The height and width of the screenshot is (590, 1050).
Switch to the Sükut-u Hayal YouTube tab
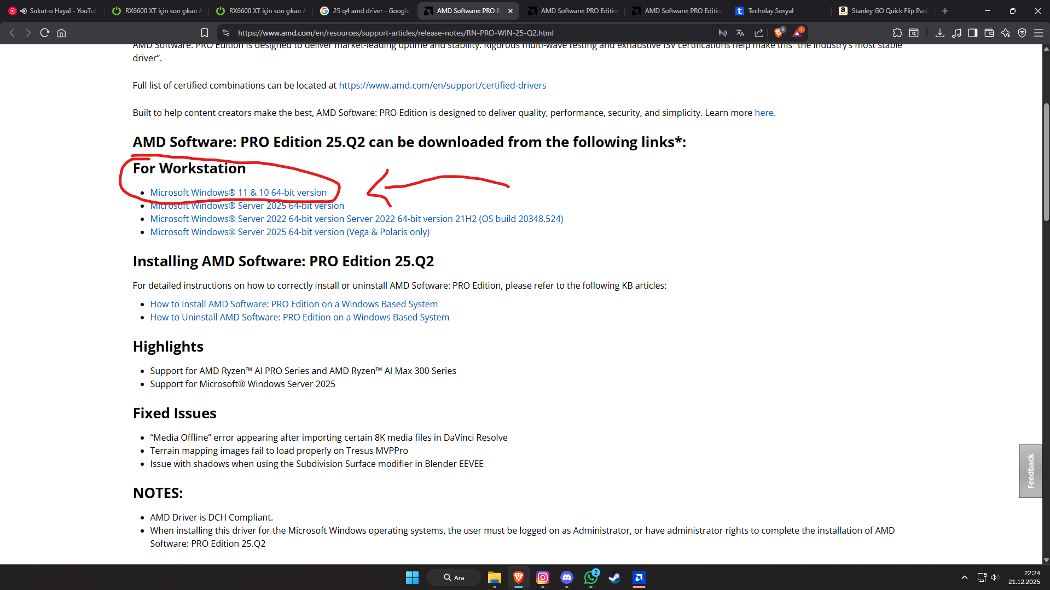[53, 11]
